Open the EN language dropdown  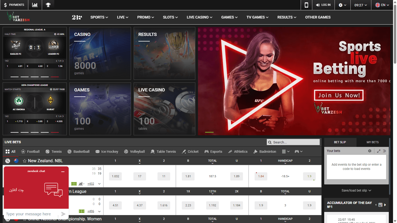pyautogui.click(x=382, y=5)
